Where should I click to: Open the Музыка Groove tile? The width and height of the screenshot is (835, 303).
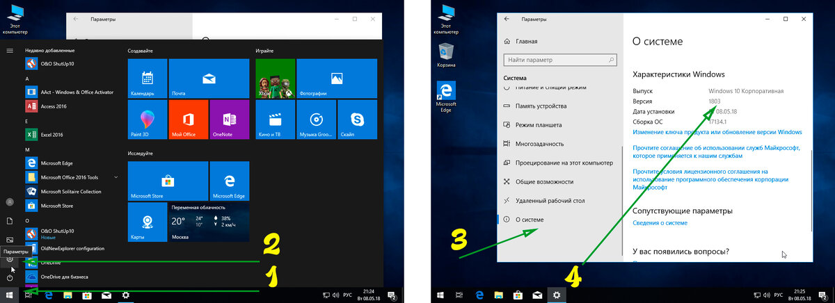point(316,120)
